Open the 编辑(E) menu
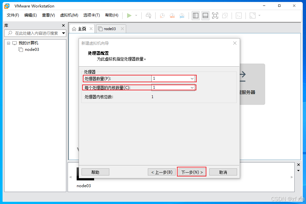 coord(30,15)
